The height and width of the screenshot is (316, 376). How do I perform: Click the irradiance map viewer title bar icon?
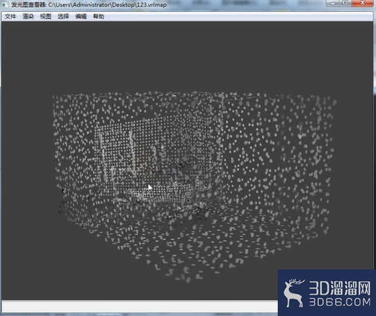click(5, 5)
